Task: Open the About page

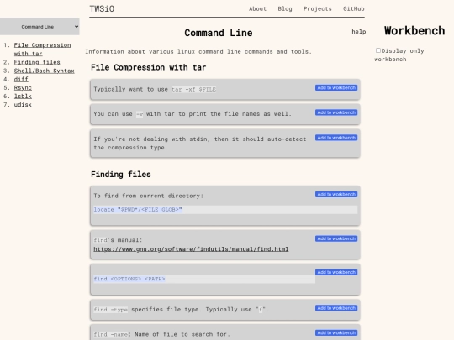Action: [257, 8]
